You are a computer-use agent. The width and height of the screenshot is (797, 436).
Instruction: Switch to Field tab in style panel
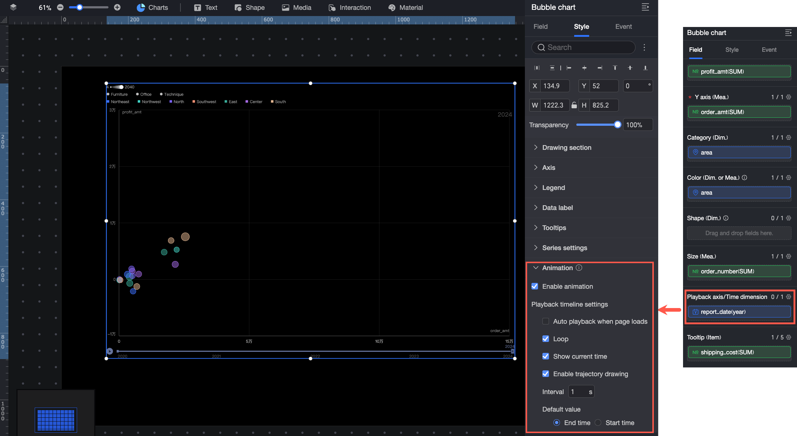pos(540,27)
